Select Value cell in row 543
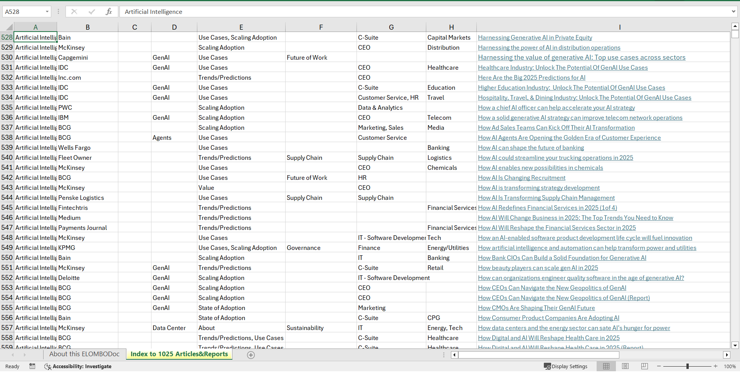 pyautogui.click(x=241, y=188)
